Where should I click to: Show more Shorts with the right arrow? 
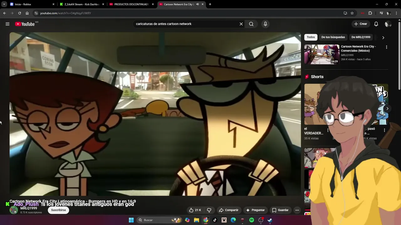[387, 109]
